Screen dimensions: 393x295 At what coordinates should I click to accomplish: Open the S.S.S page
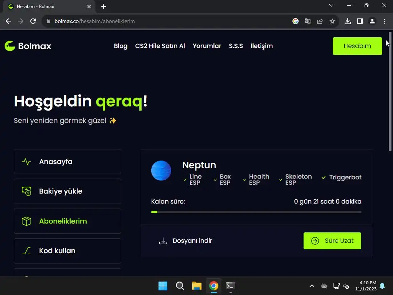[236, 46]
